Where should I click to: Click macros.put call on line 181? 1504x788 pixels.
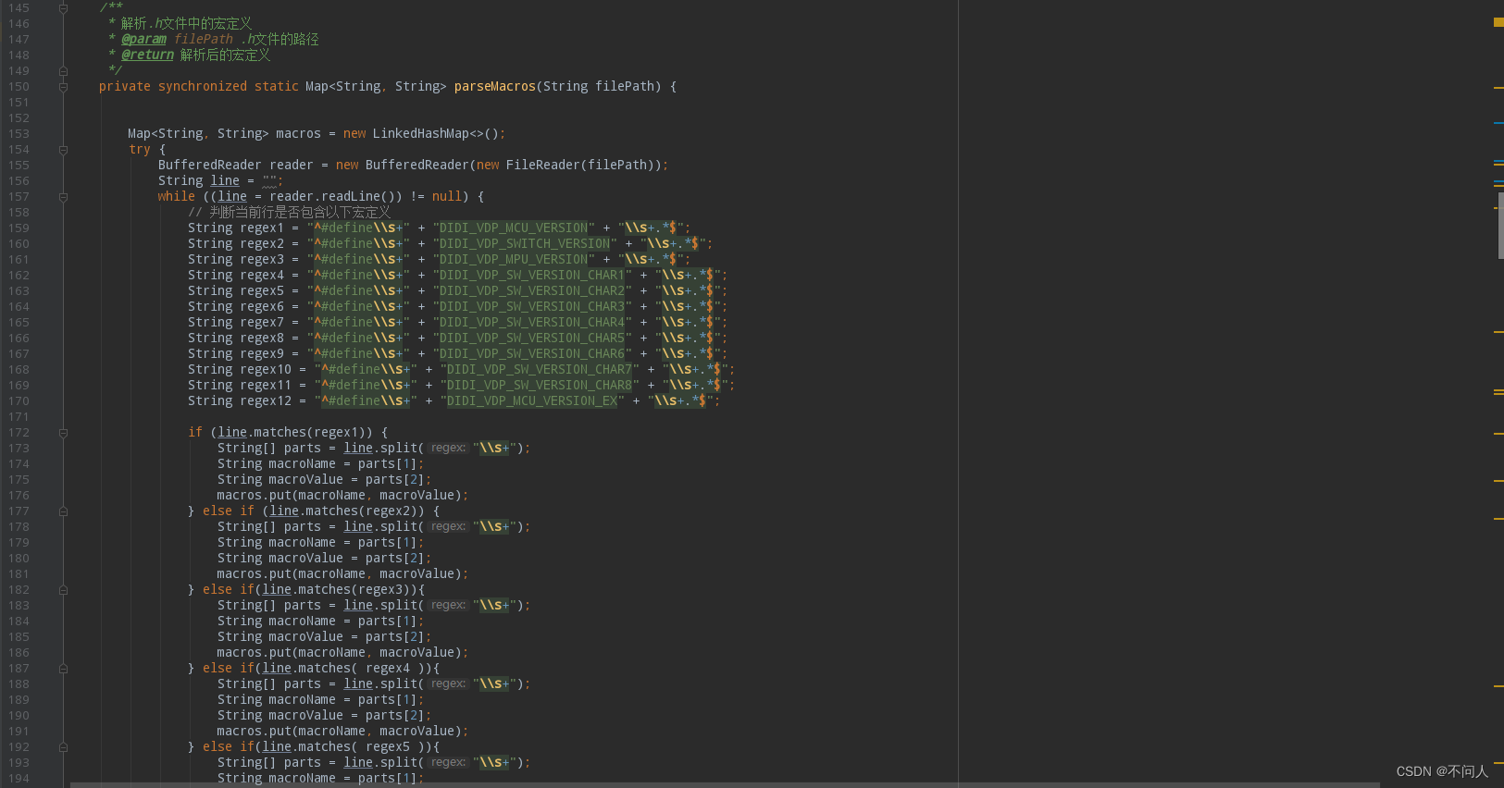(x=342, y=574)
